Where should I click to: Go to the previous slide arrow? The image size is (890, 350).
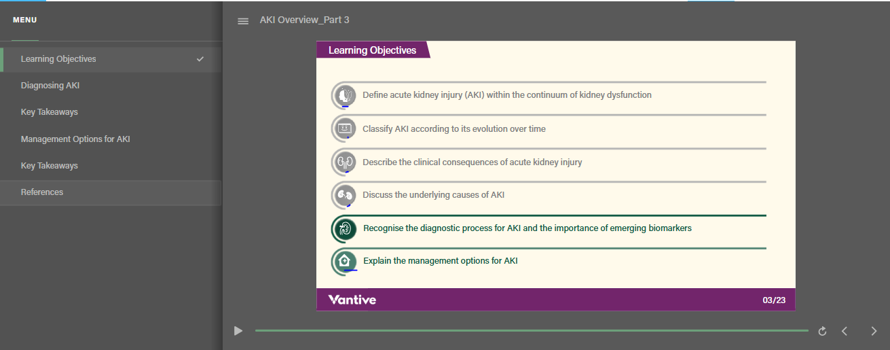click(845, 331)
